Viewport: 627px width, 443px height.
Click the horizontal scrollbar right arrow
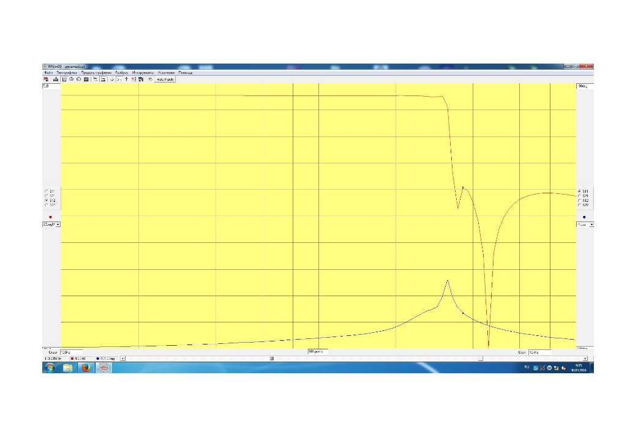(x=585, y=359)
